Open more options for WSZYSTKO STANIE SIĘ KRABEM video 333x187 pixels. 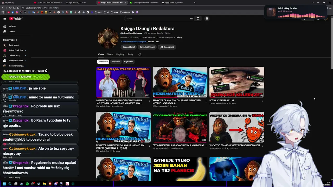tap(262, 146)
